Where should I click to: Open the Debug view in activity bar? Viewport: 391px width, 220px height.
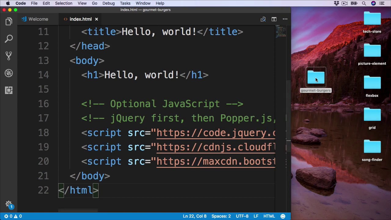click(x=9, y=73)
